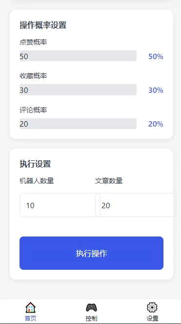Select the 文章数量 label
181x324 pixels.
tap(109, 181)
